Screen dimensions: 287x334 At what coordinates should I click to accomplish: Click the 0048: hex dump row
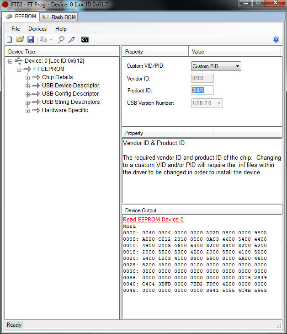coord(195,290)
